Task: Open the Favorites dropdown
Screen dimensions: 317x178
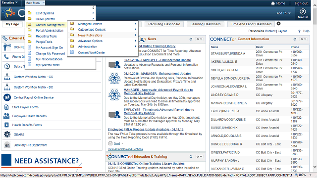Action: tap(10, 2)
